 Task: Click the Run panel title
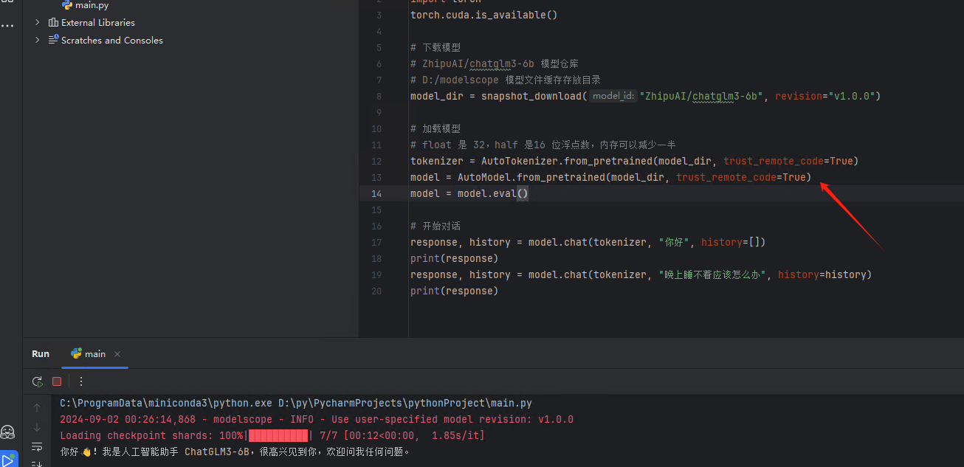(x=41, y=354)
